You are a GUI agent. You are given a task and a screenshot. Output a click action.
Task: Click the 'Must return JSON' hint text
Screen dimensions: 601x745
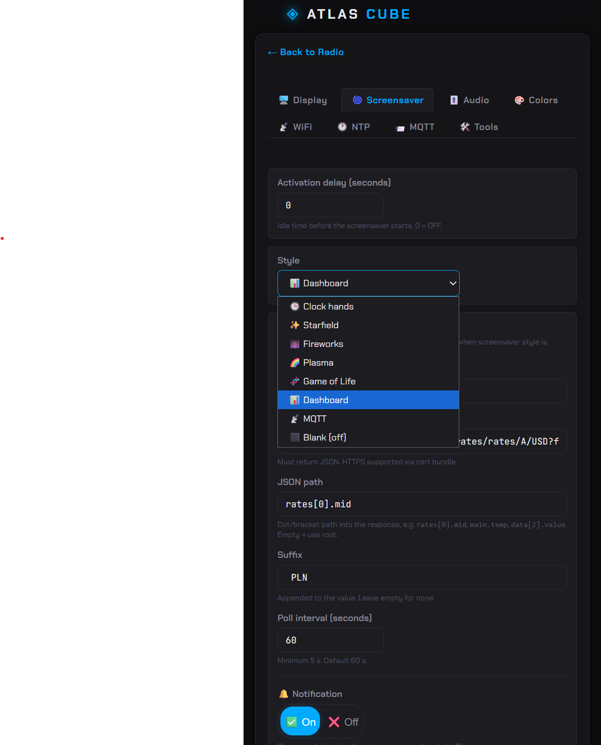pyautogui.click(x=367, y=462)
